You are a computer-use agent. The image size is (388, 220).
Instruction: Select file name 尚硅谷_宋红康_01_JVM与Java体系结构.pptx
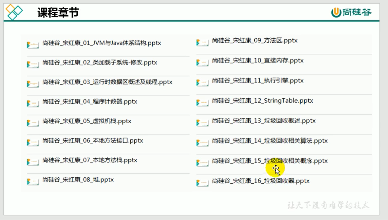click(102, 43)
